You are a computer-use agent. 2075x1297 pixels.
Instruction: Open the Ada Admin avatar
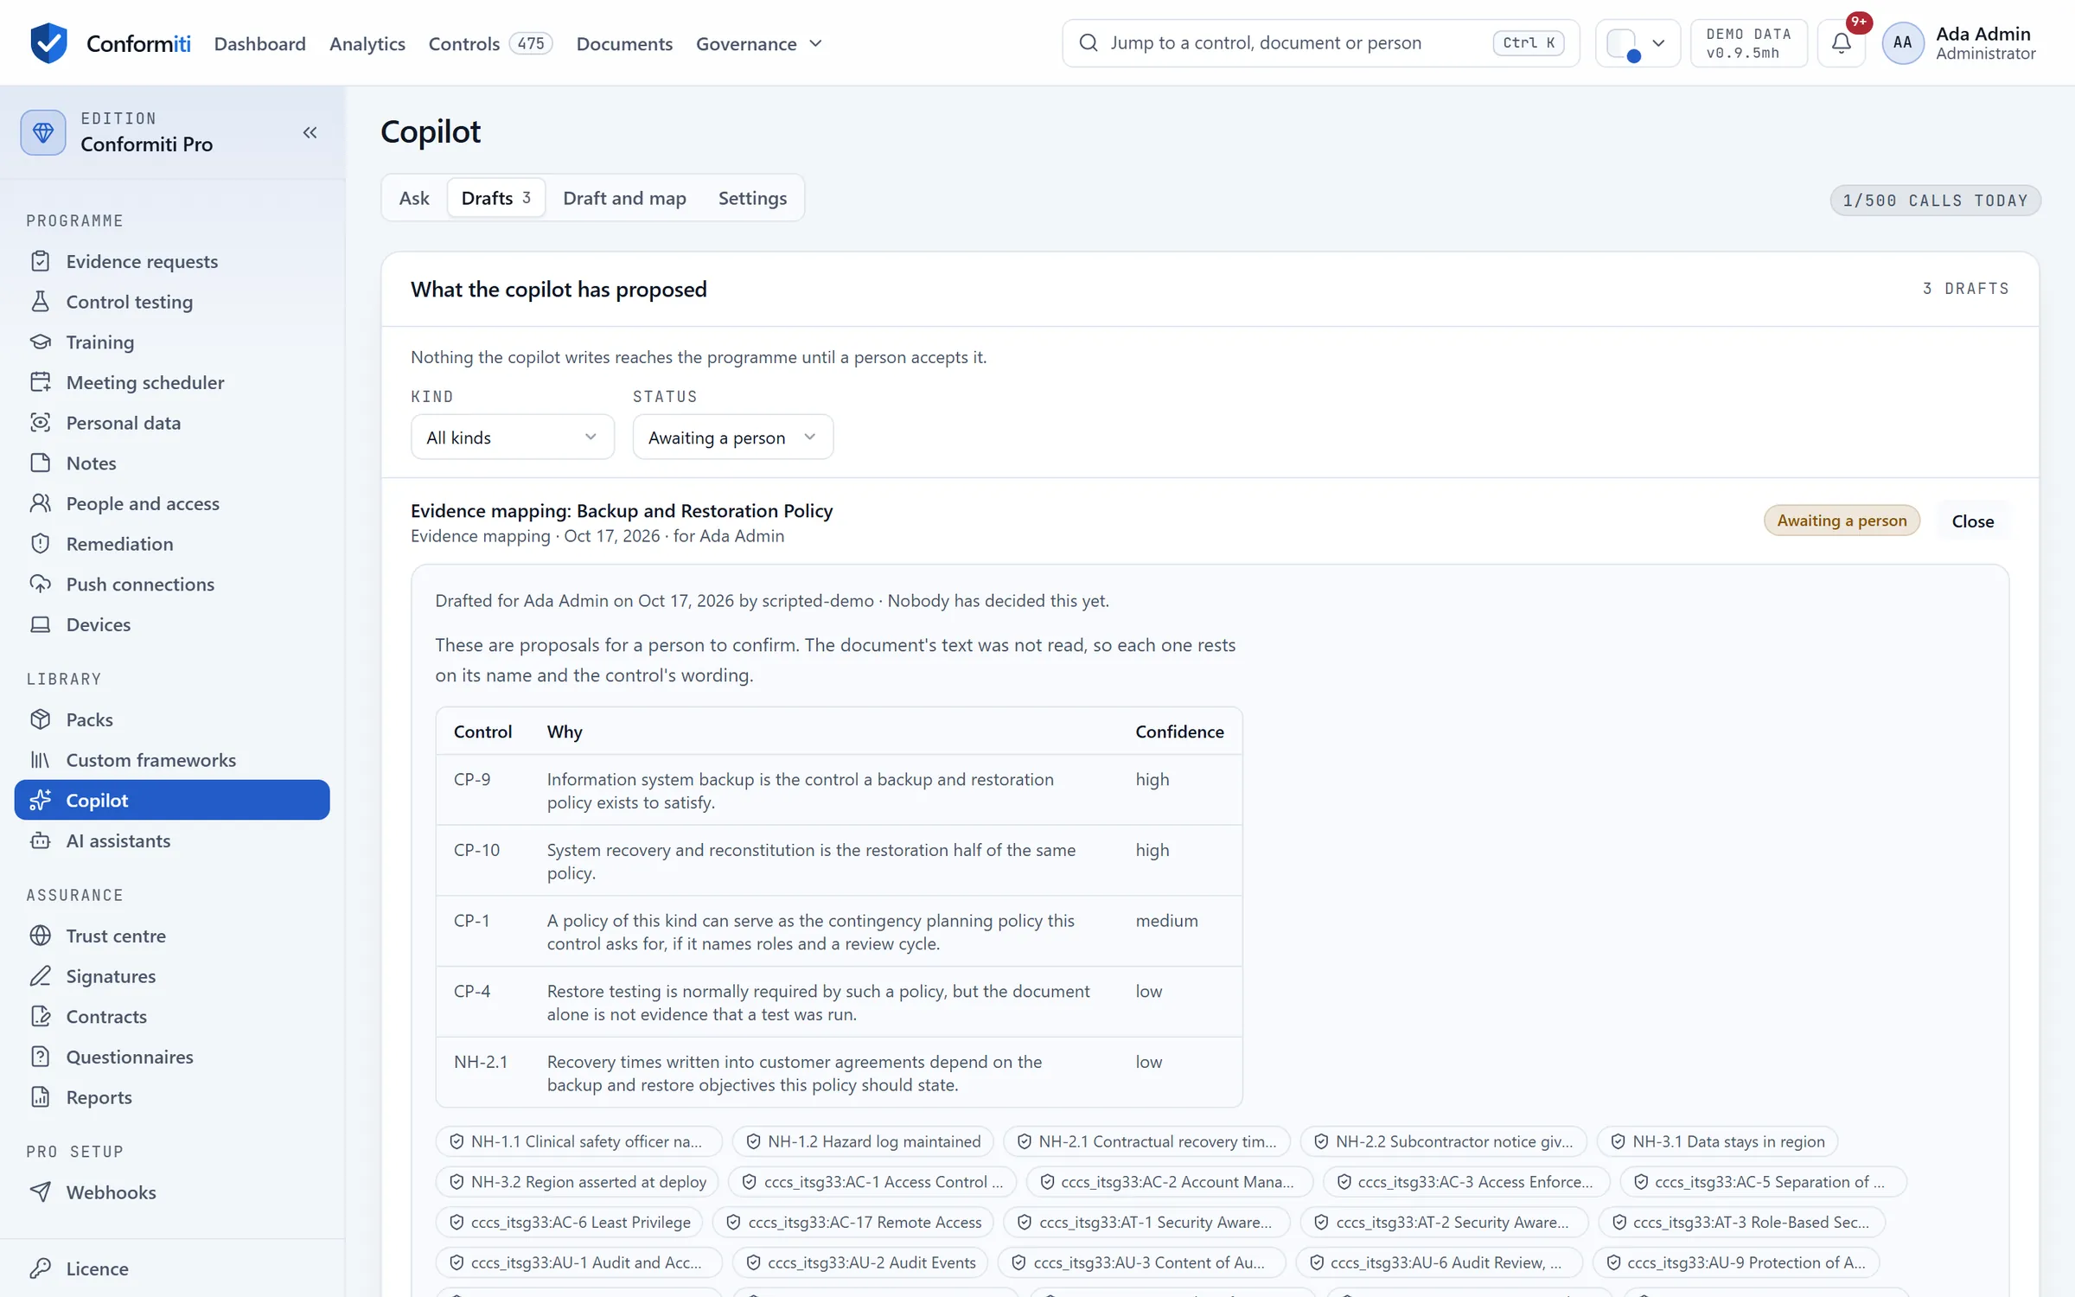(x=1902, y=42)
